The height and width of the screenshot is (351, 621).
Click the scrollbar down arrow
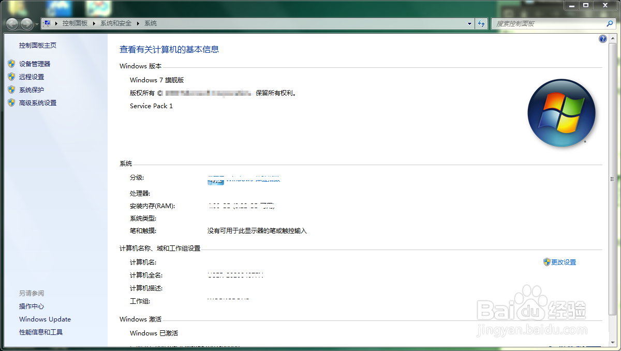tap(612, 342)
